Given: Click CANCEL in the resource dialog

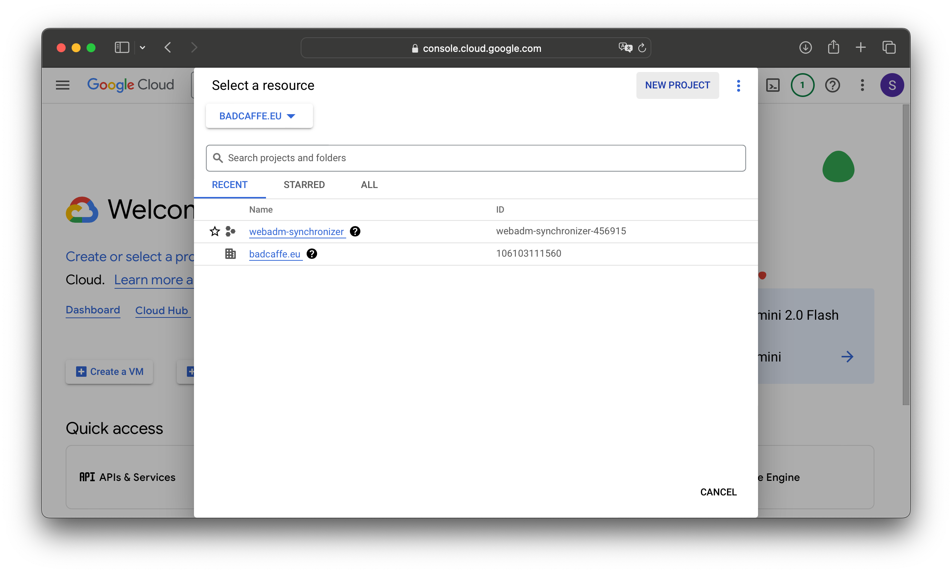Looking at the screenshot, I should (718, 492).
